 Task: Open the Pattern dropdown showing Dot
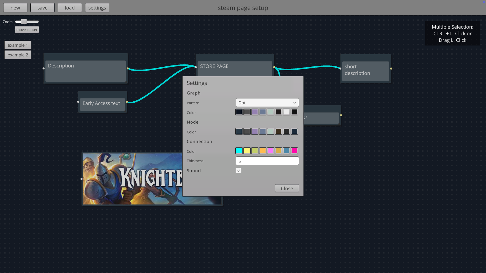click(267, 103)
